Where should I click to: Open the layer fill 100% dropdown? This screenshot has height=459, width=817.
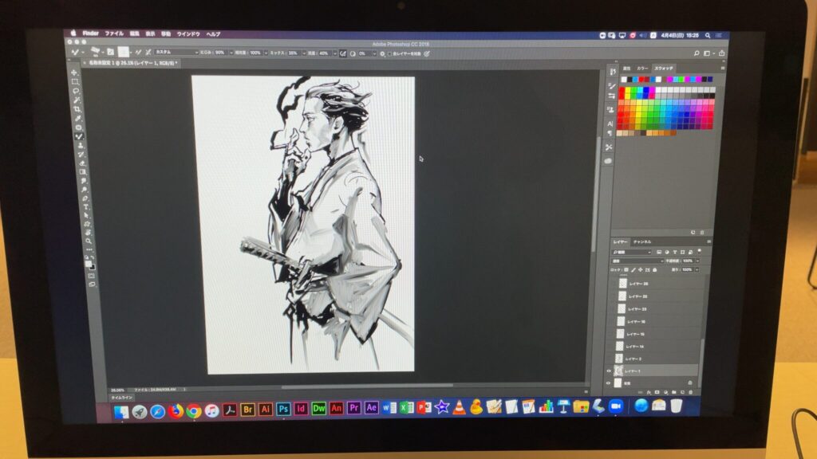coord(697,270)
